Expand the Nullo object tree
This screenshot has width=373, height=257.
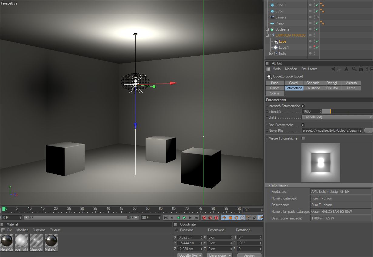click(x=271, y=54)
